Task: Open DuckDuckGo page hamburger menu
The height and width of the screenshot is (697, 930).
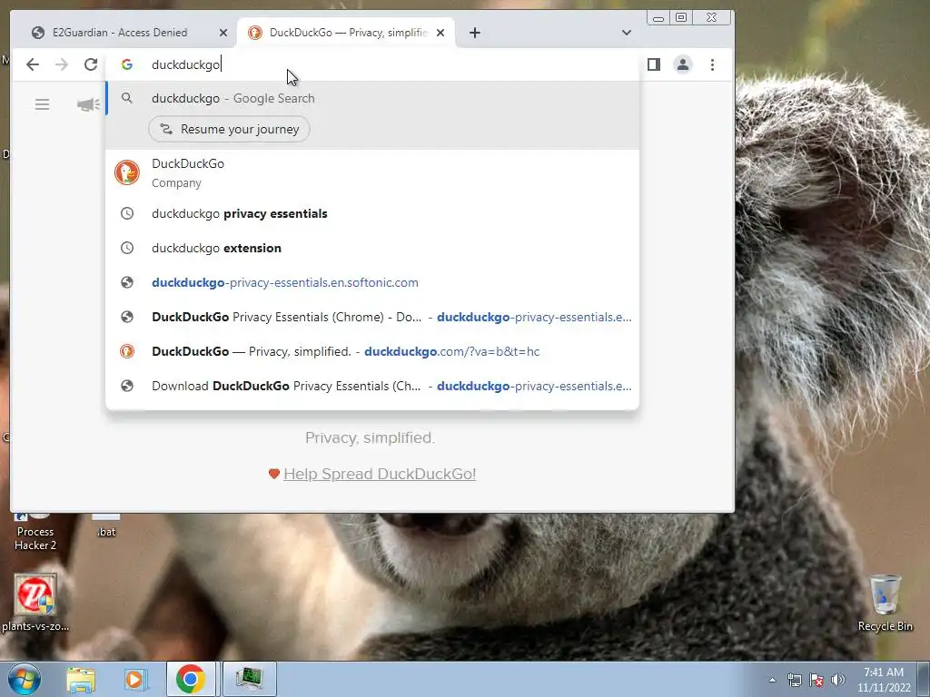Action: (42, 105)
